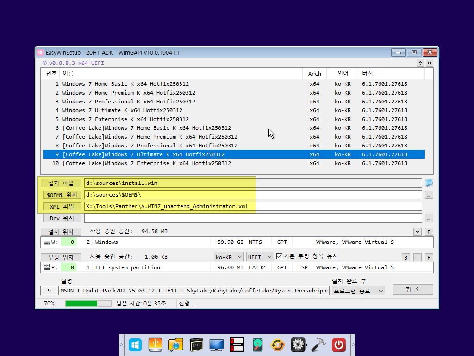Click the $OEM$ path input field
The width and height of the screenshot is (474, 356).
coord(253,195)
